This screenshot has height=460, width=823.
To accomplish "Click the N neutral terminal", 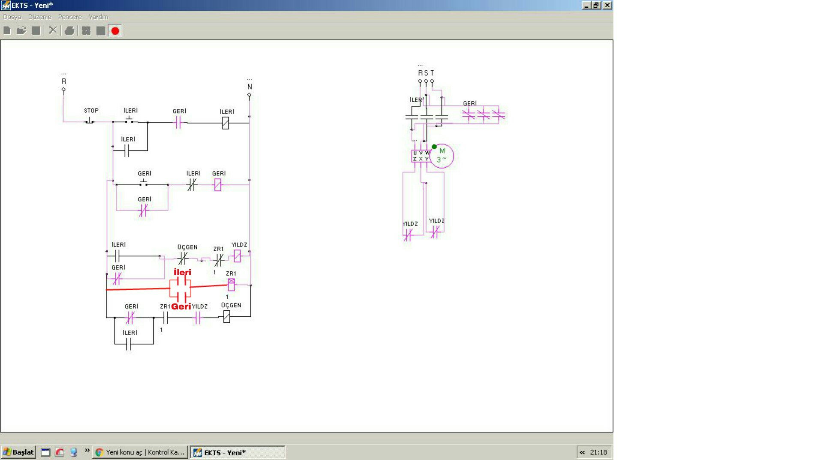I will [x=249, y=95].
